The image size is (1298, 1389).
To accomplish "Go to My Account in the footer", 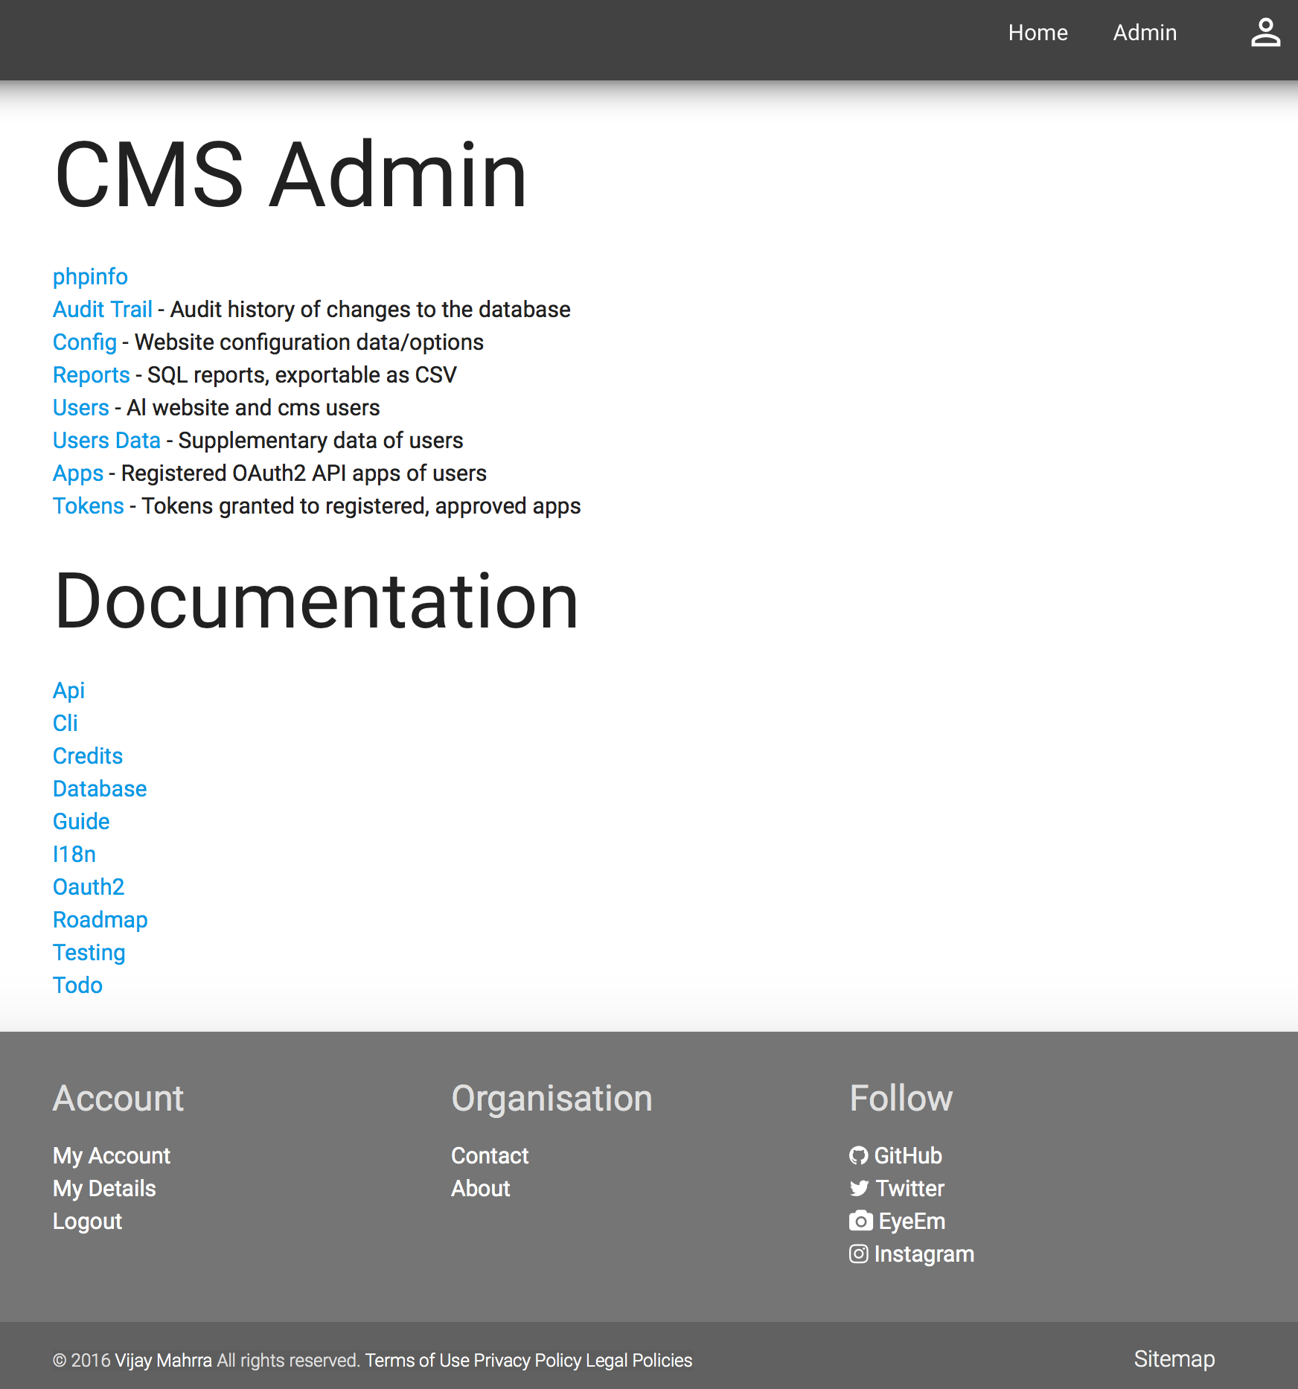I will 112,1155.
